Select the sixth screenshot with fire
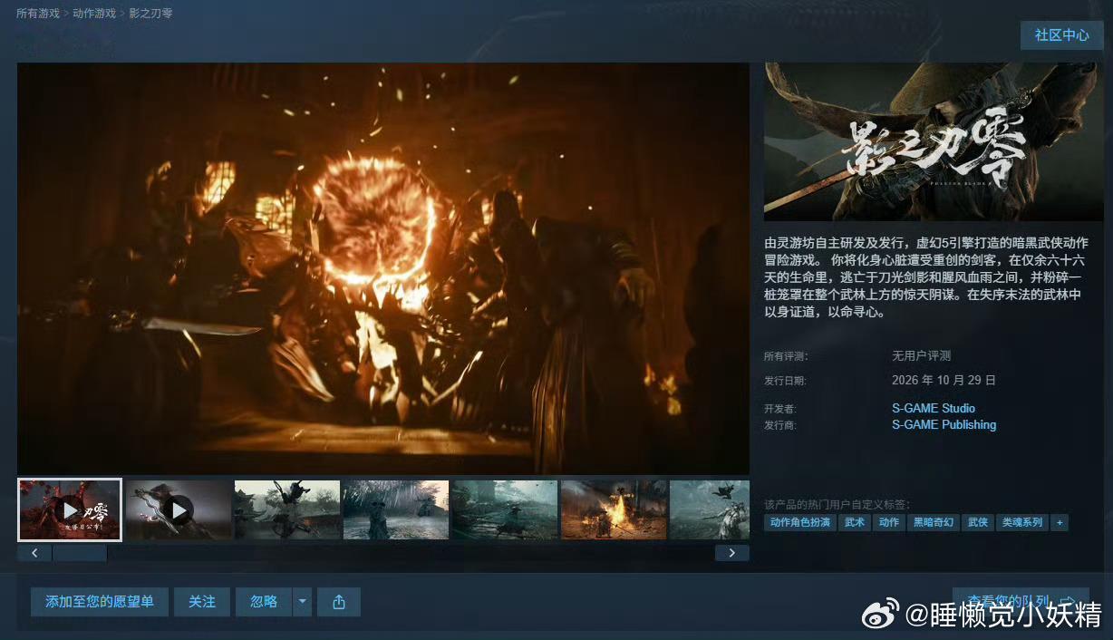The width and height of the screenshot is (1113, 640). (614, 509)
